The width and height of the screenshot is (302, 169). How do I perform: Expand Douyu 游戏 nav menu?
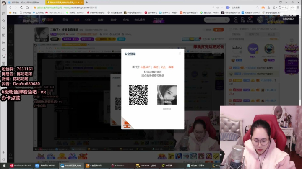point(114,20)
